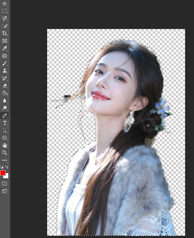Choose the Frame tool
The width and height of the screenshot is (194, 238).
click(5, 41)
